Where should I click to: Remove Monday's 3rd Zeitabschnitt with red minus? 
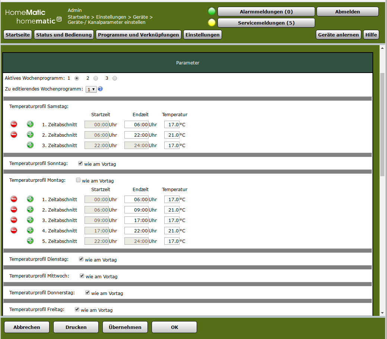[x=14, y=220]
